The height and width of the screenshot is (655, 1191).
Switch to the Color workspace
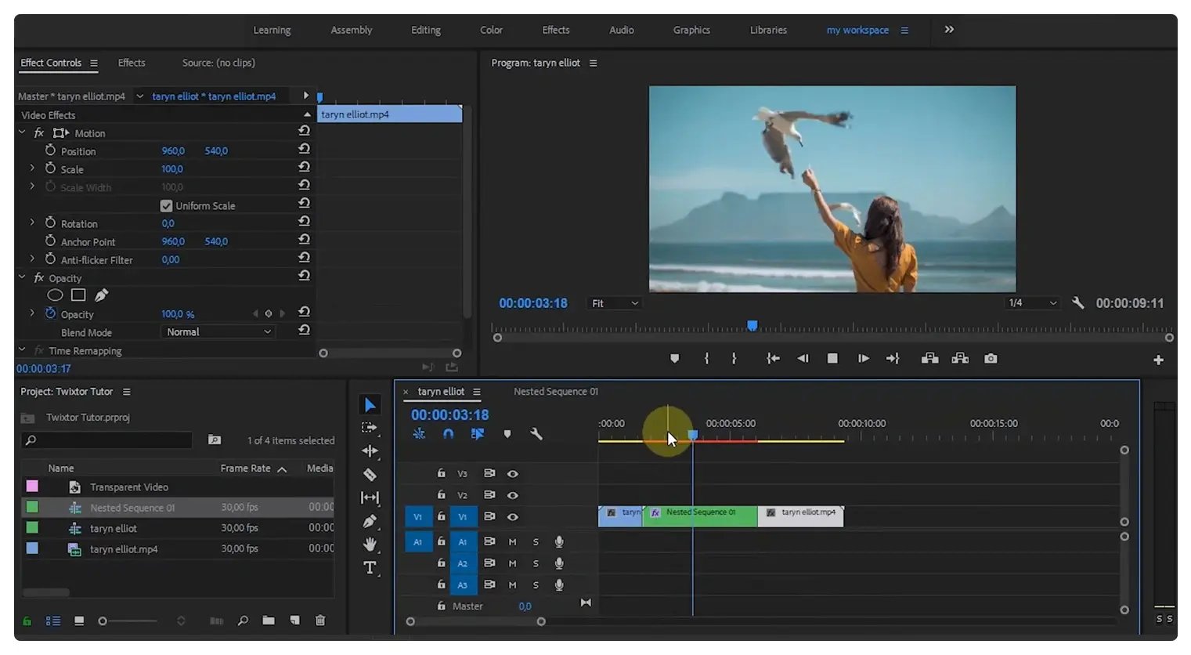coord(491,30)
